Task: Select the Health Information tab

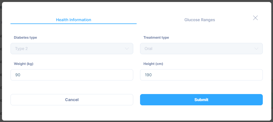Action: click(x=73, y=20)
